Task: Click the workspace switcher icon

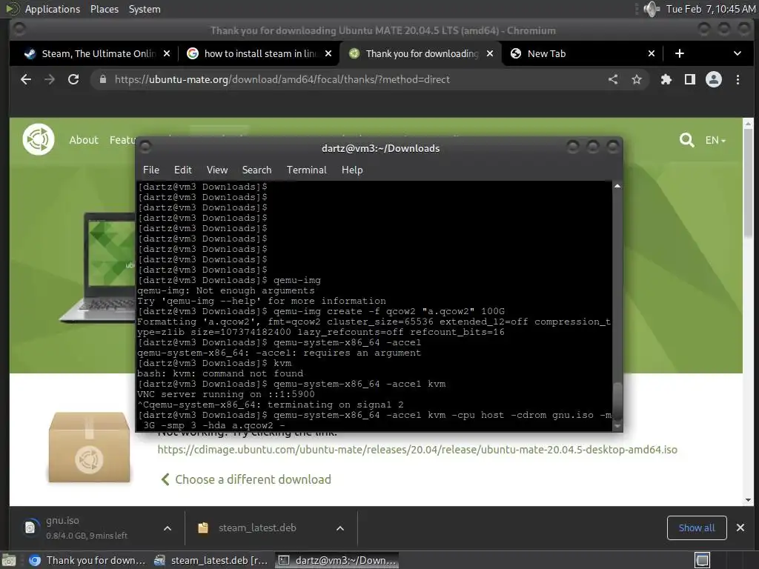Action: (x=702, y=560)
